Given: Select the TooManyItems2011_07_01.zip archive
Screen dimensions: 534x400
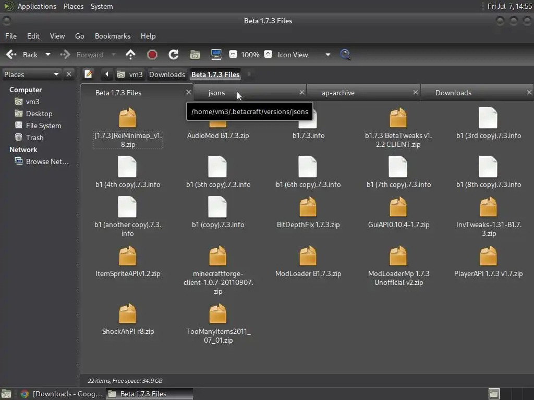Looking at the screenshot, I should [217, 314].
